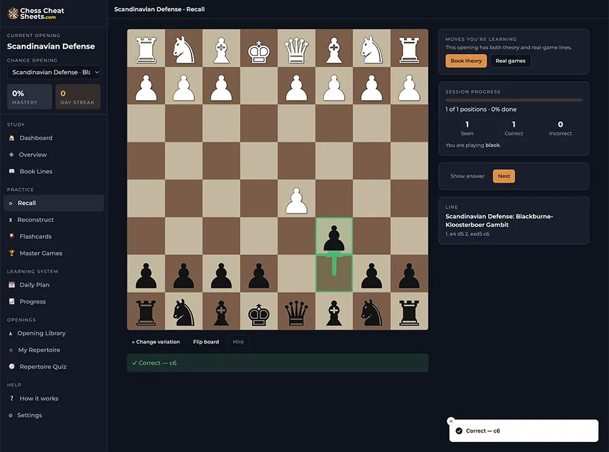Viewport: 609px width, 452px height.
Task: Click the Next button
Action: pos(504,176)
